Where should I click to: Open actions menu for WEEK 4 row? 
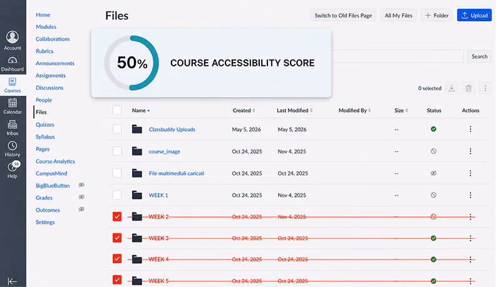(x=470, y=259)
